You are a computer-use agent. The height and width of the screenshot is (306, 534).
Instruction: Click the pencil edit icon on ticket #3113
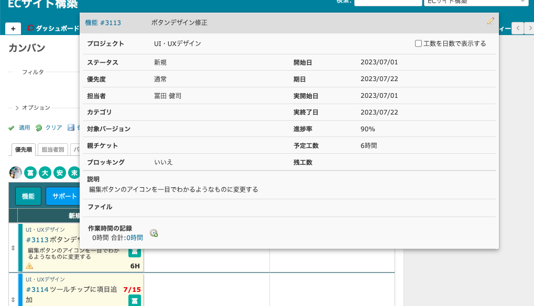[491, 21]
